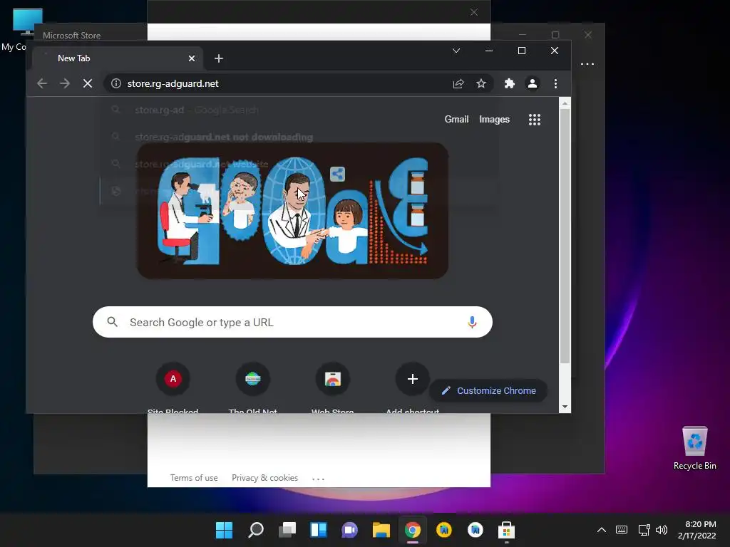The image size is (730, 547).
Task: Open Chrome three-dot menu
Action: 555,84
